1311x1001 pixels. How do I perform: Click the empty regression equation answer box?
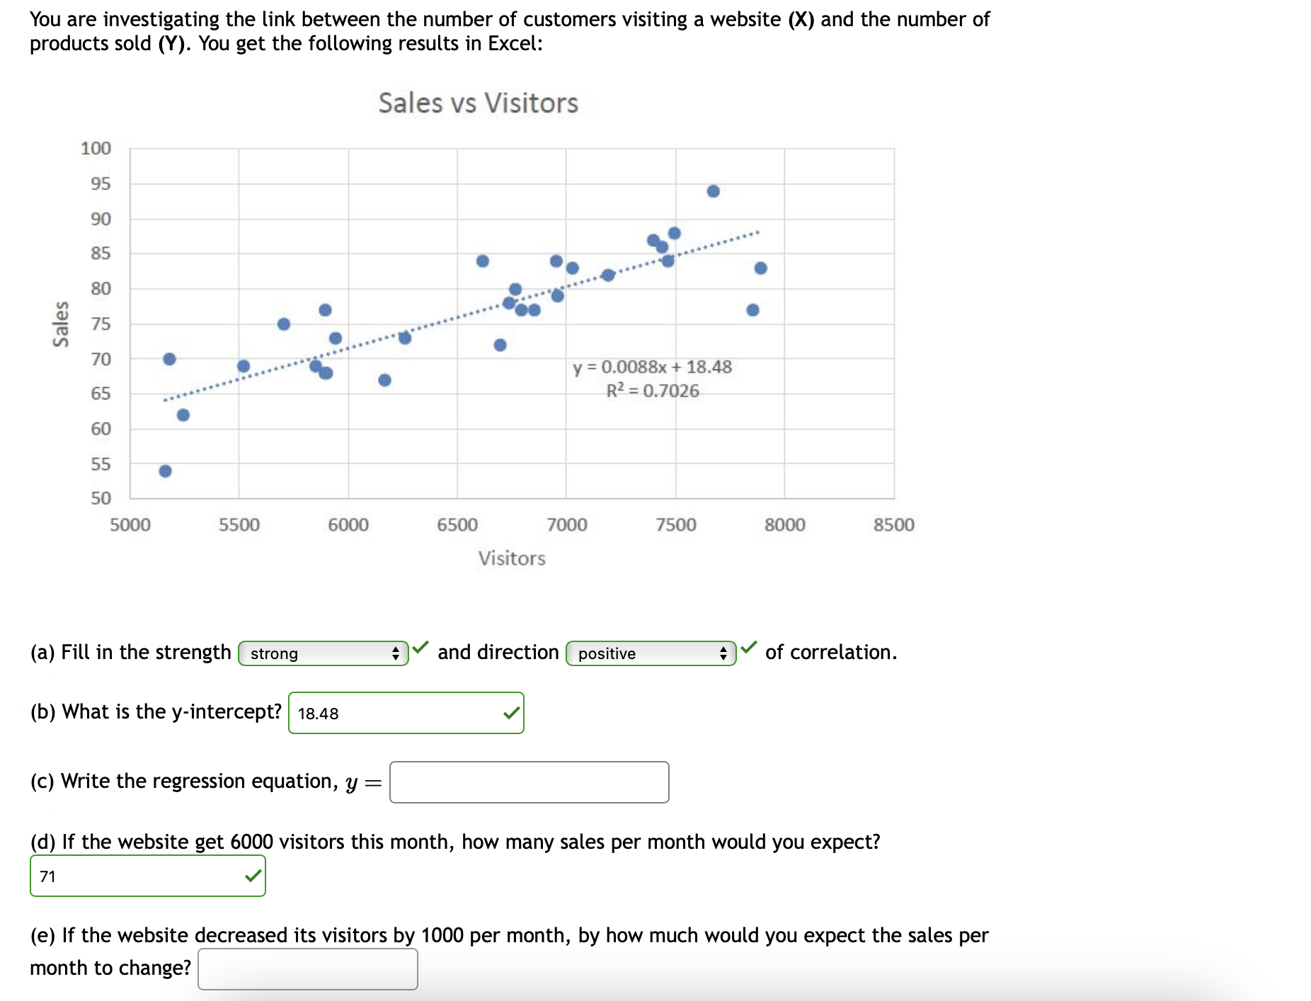point(528,782)
